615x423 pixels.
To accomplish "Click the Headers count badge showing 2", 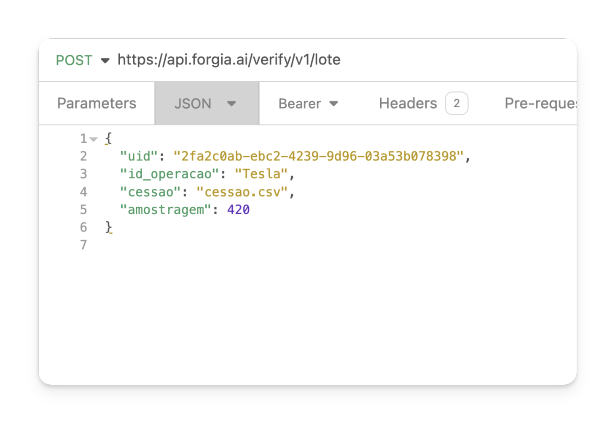I will [457, 104].
